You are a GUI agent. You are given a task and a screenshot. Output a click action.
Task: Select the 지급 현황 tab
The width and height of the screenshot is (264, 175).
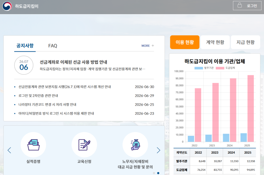click(x=246, y=42)
